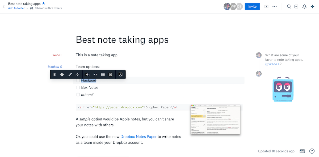Click the text This is a note taking app.
Screen dimensions: 319x157
pos(97,55)
